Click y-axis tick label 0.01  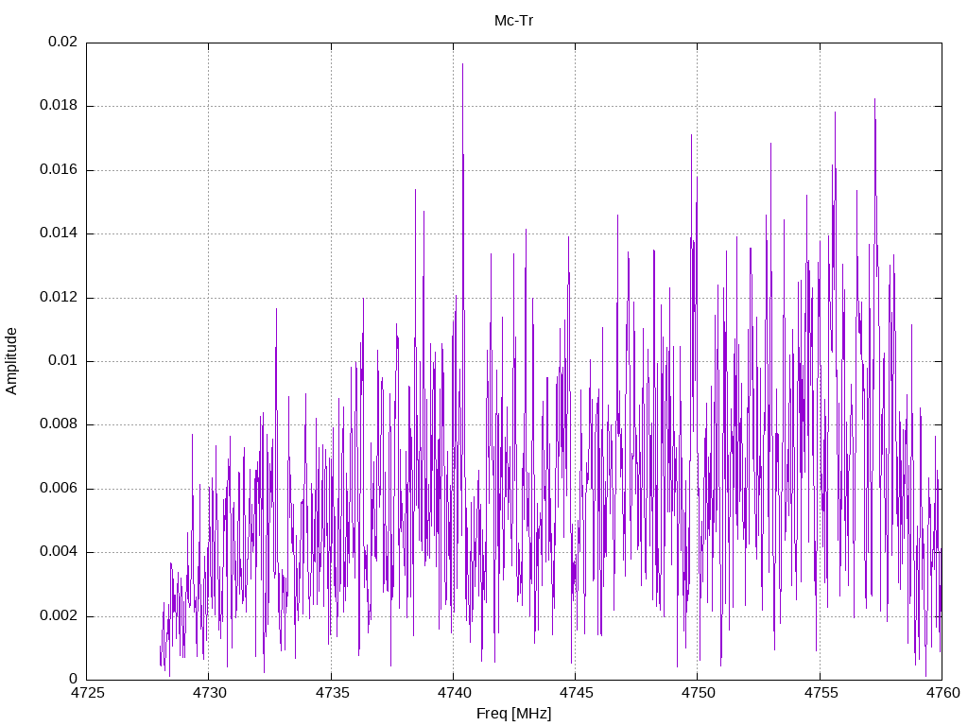point(63,360)
